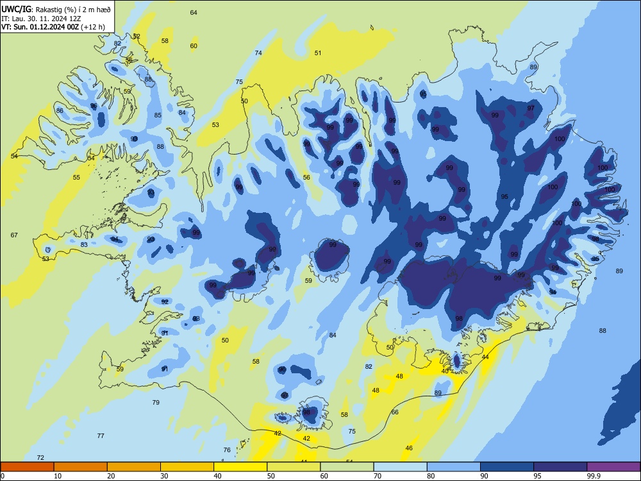This screenshot has width=641, height=481.
Task: Click the legend tick label '30'
Action: point(164,476)
